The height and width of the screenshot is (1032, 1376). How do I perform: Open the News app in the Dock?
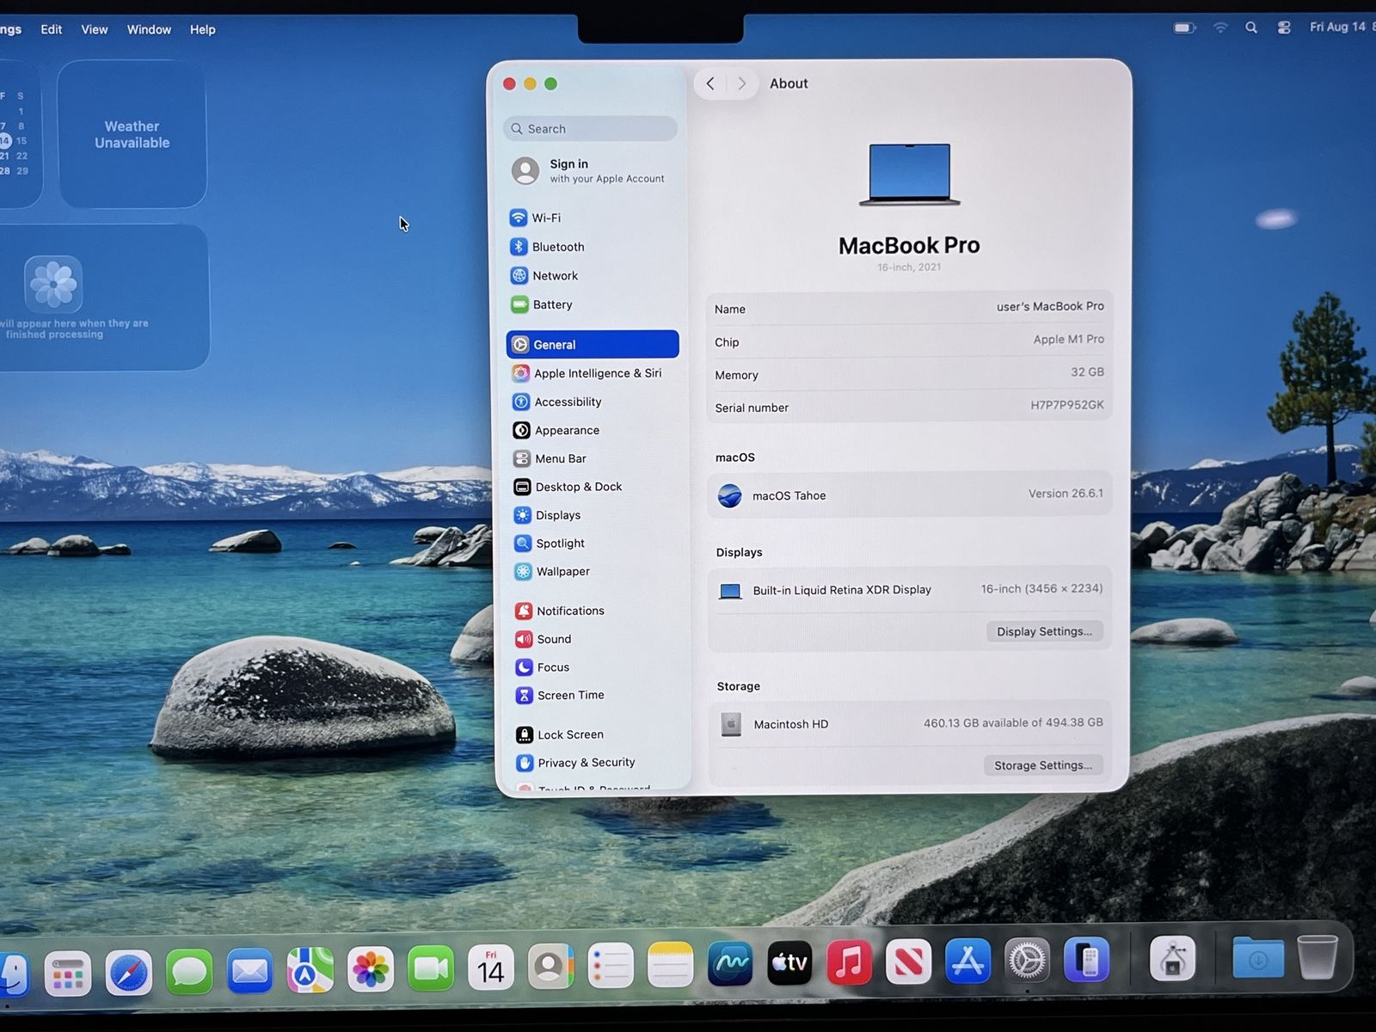coord(908,961)
